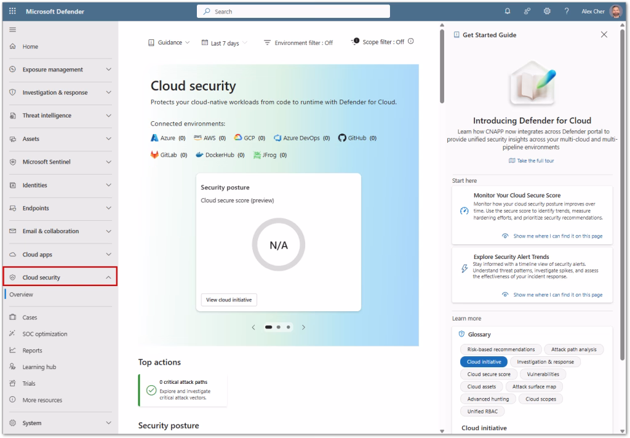Open Alex Cher profile avatar
The width and height of the screenshot is (630, 438).
(x=616, y=12)
